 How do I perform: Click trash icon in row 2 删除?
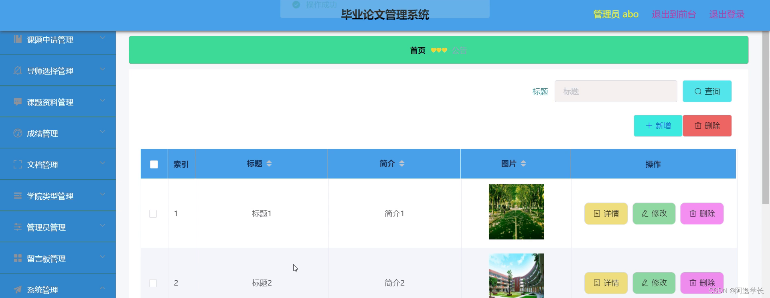coord(693,283)
